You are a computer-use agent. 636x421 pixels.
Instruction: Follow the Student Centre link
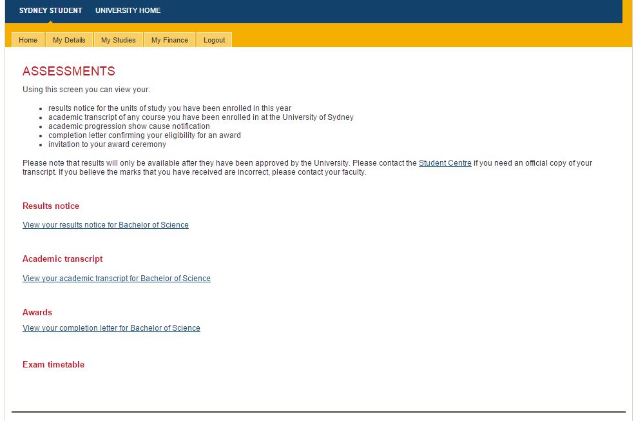445,163
